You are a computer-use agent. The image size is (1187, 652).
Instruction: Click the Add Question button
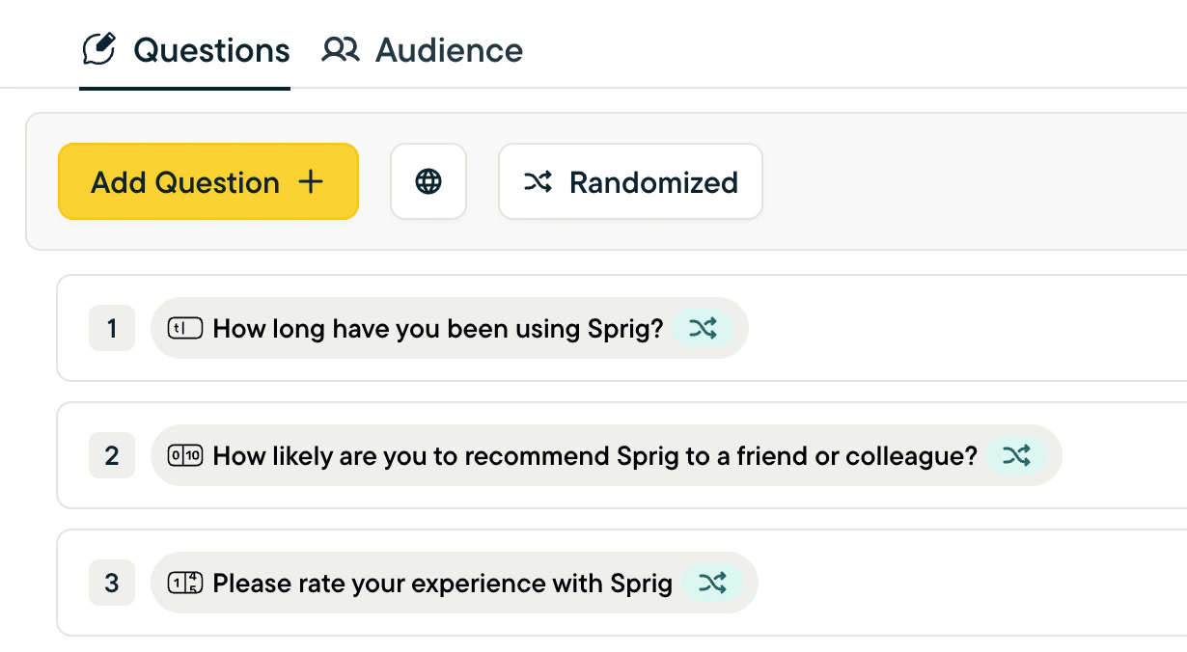(208, 181)
